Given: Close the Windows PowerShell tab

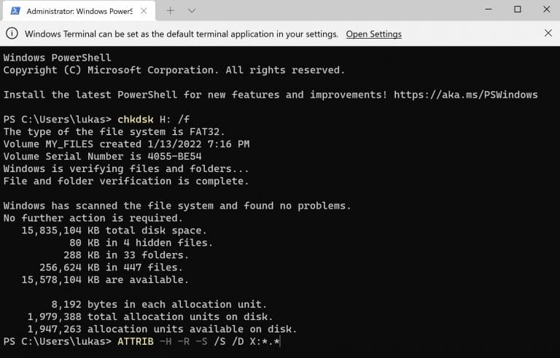Looking at the screenshot, I should [x=144, y=11].
